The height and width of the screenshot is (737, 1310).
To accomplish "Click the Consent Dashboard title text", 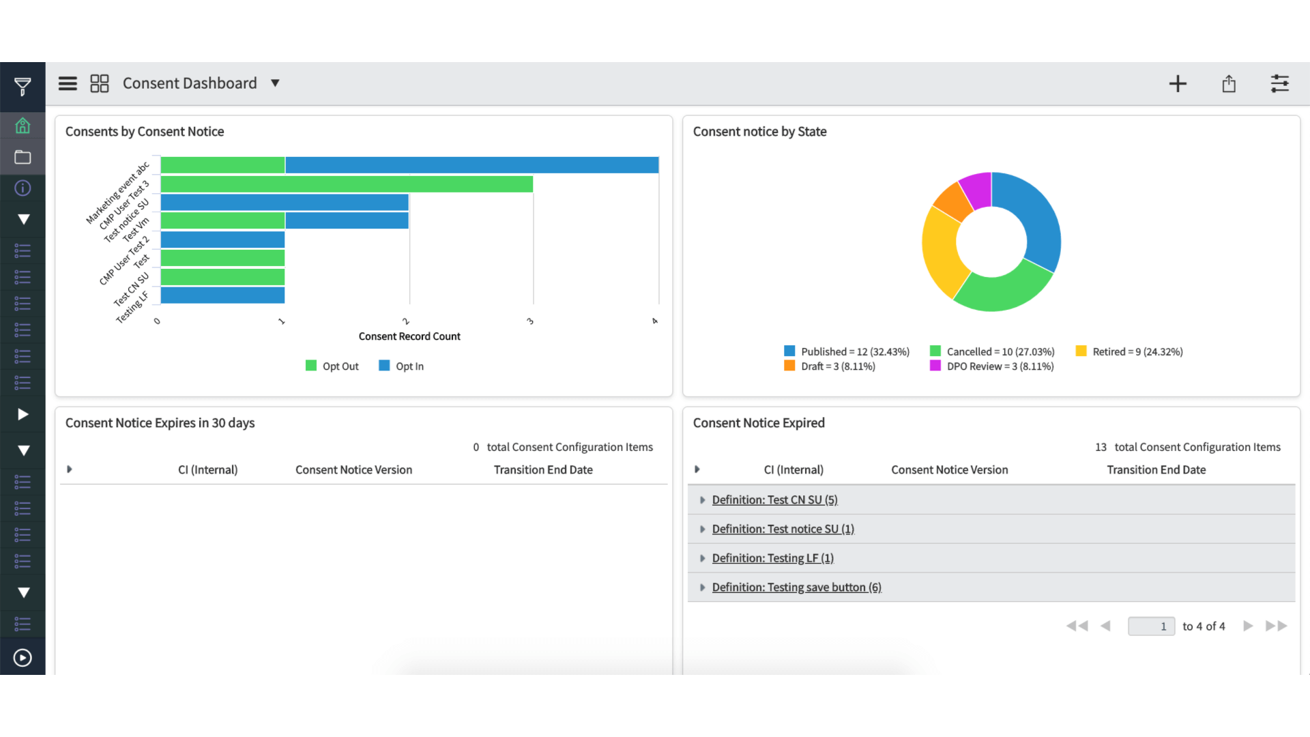I will pyautogui.click(x=190, y=83).
